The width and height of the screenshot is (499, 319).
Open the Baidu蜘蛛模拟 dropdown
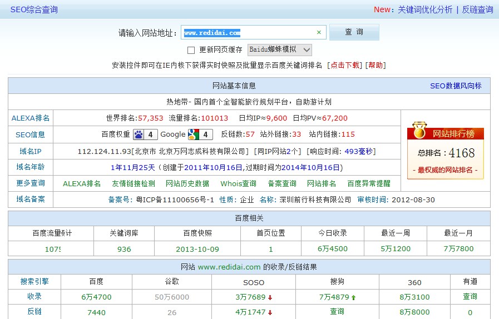(280, 49)
